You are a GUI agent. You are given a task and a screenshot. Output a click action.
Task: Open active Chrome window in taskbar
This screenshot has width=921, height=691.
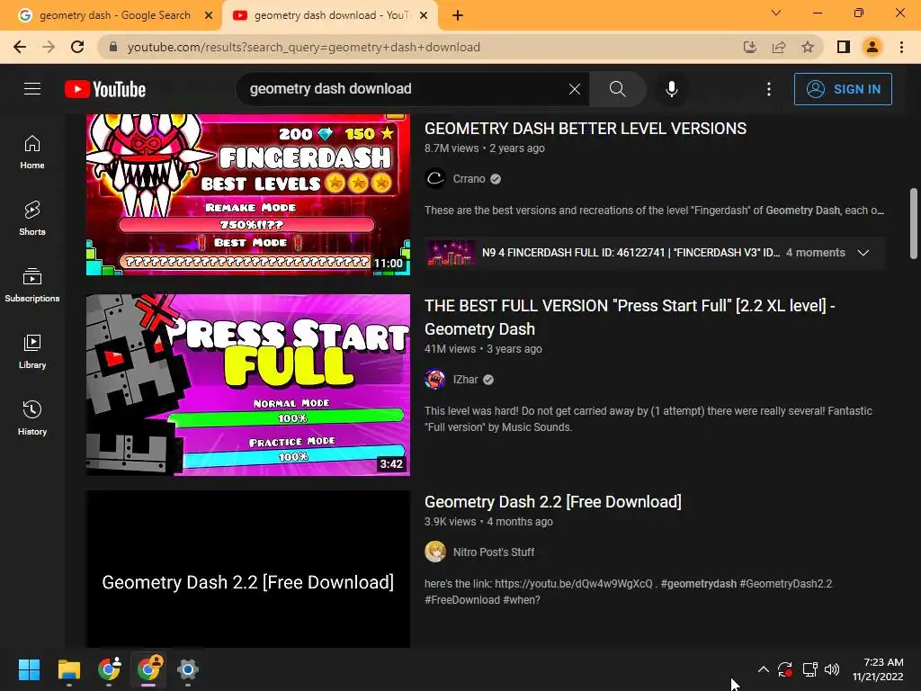[x=148, y=669]
